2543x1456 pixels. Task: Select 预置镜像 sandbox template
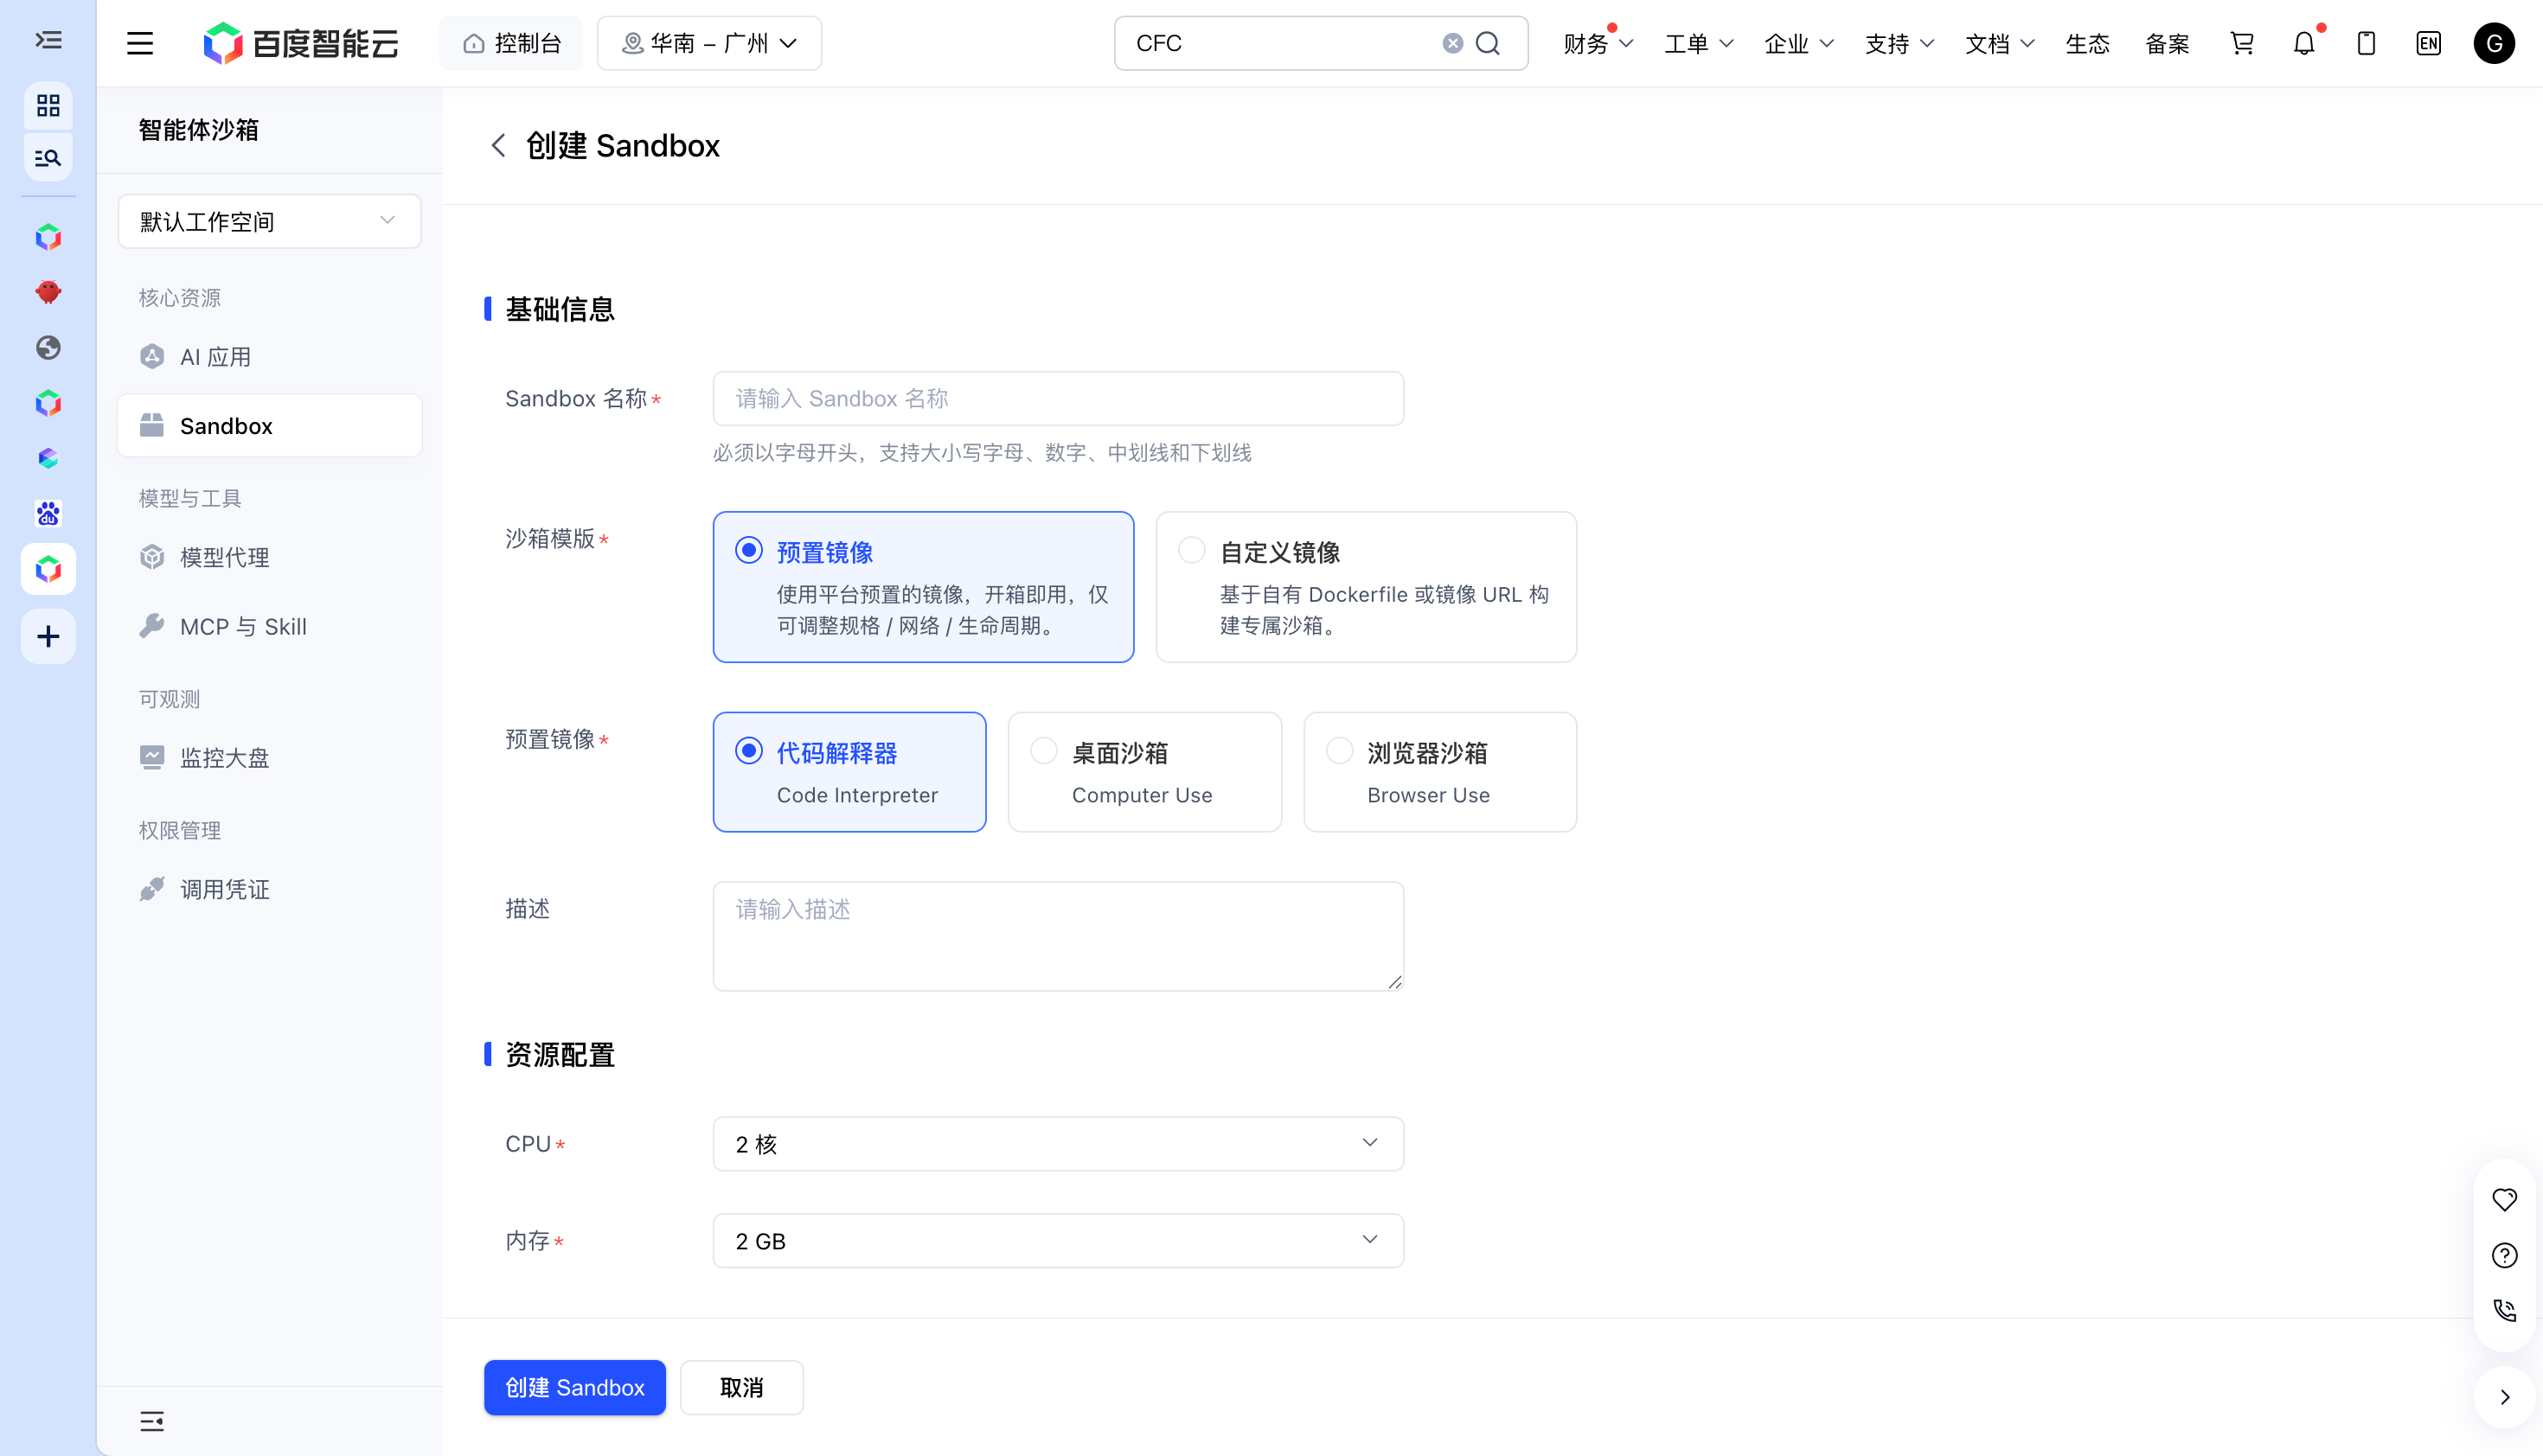click(924, 587)
